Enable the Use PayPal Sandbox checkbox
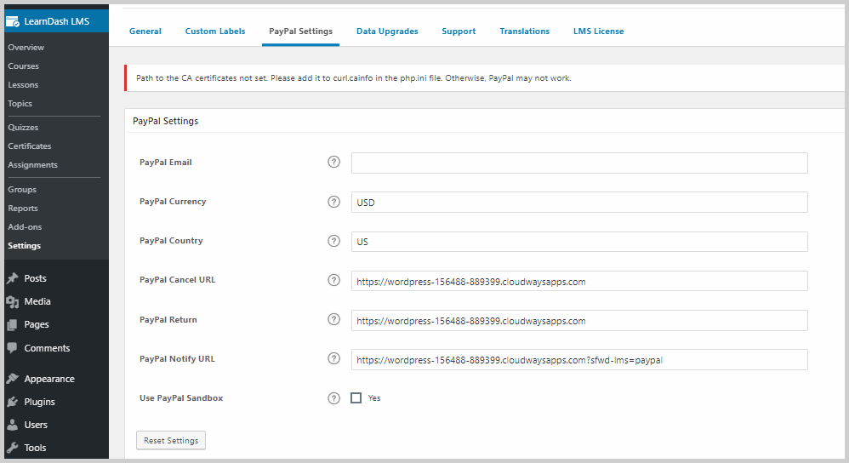The height and width of the screenshot is (463, 849). [x=356, y=398]
